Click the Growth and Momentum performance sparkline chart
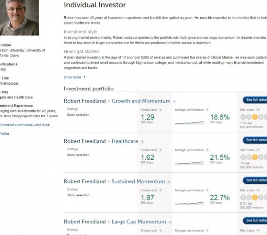This screenshot has width=267, height=235. pos(189,123)
